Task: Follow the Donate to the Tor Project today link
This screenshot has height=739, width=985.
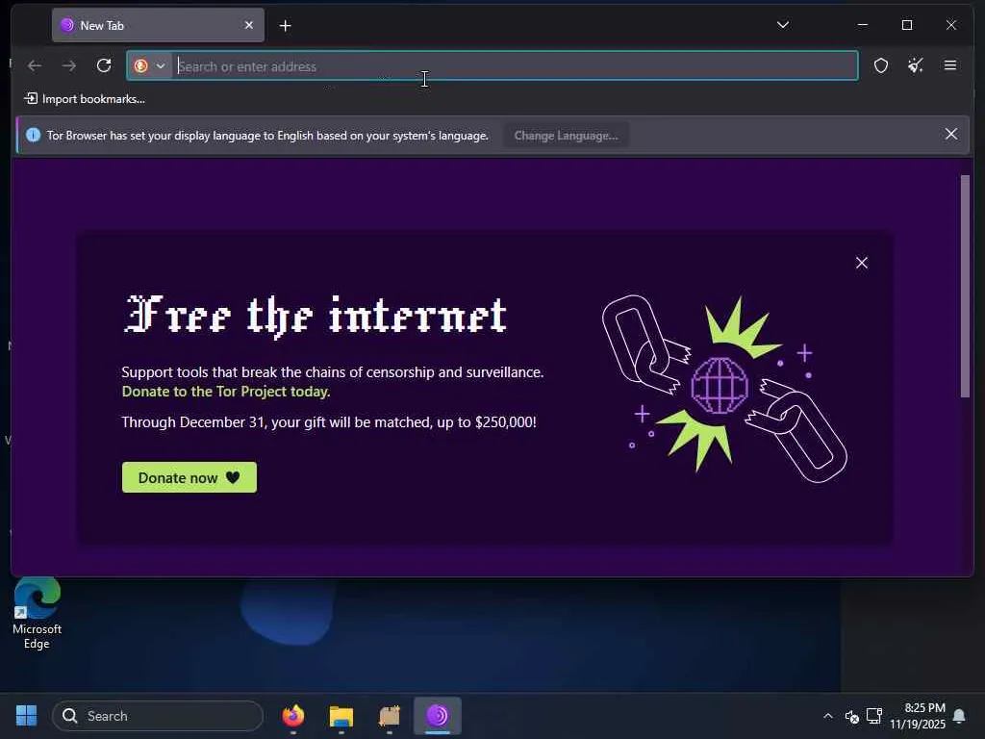Action: 226,392
